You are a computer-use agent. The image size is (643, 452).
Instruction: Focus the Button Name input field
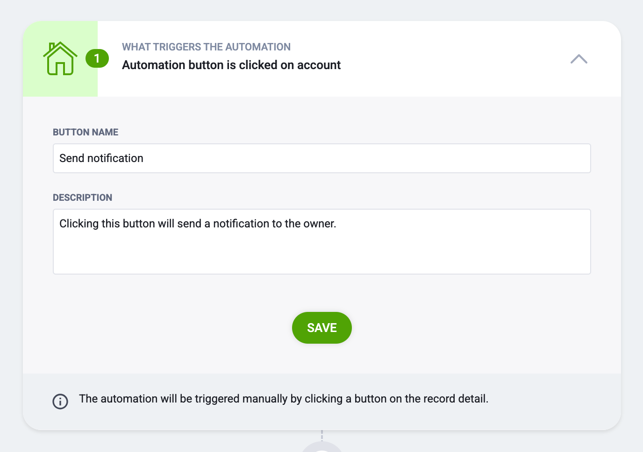tap(322, 158)
